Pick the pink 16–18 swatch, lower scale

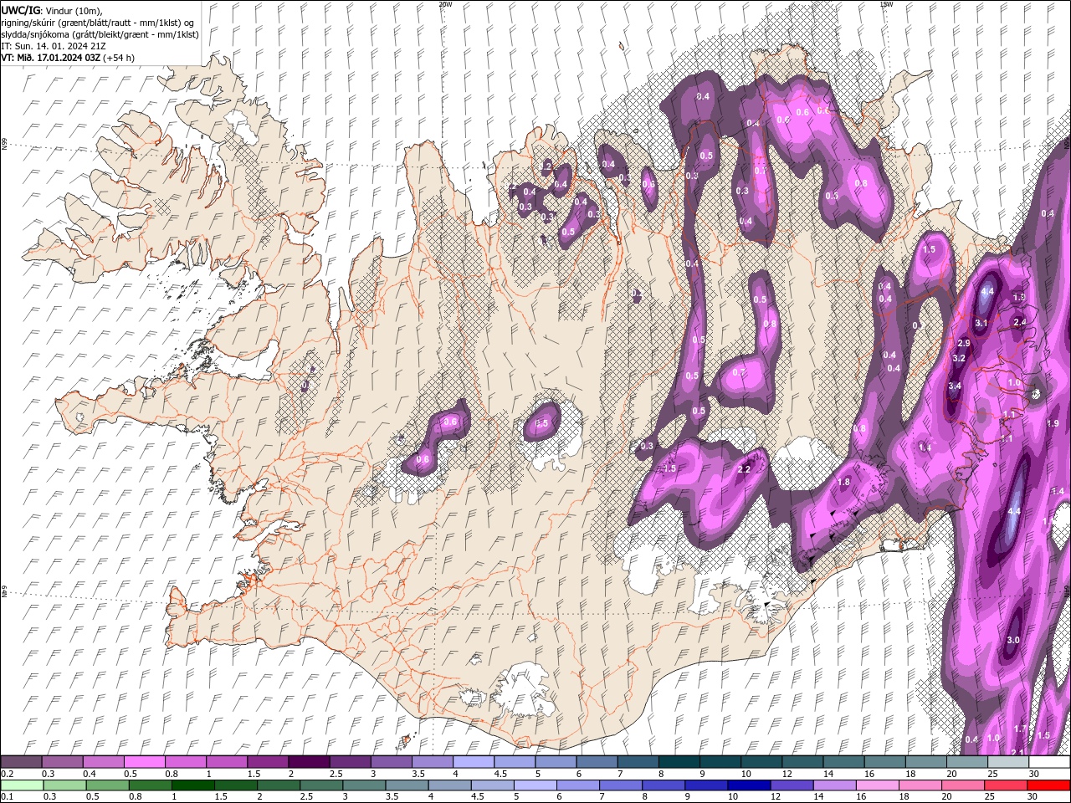(878, 785)
